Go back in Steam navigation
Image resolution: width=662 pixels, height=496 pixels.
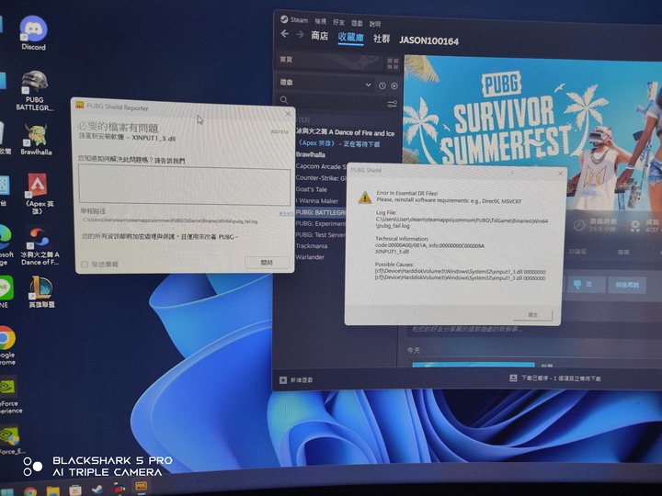[285, 34]
